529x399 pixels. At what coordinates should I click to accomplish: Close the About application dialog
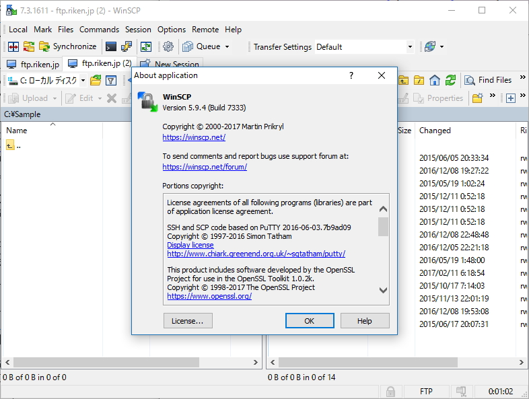(x=382, y=75)
